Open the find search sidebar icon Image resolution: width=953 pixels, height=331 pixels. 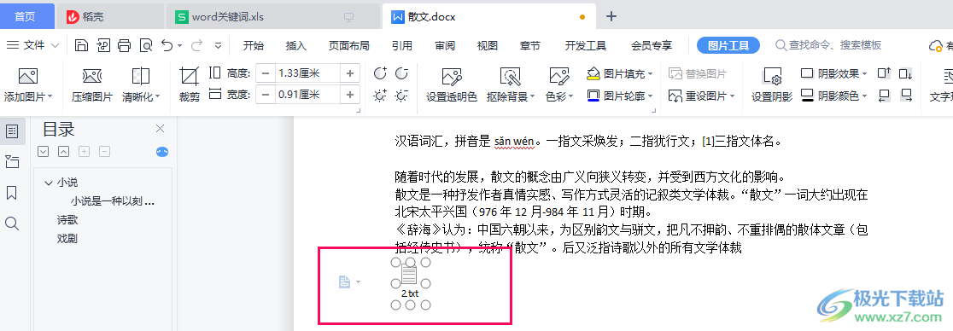tap(12, 224)
